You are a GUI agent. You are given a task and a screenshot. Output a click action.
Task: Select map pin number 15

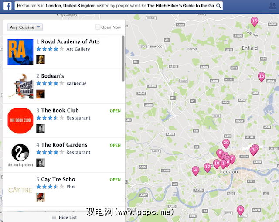click(x=255, y=21)
